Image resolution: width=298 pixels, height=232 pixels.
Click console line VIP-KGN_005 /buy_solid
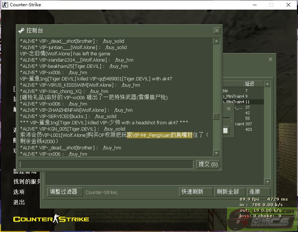click(72, 129)
